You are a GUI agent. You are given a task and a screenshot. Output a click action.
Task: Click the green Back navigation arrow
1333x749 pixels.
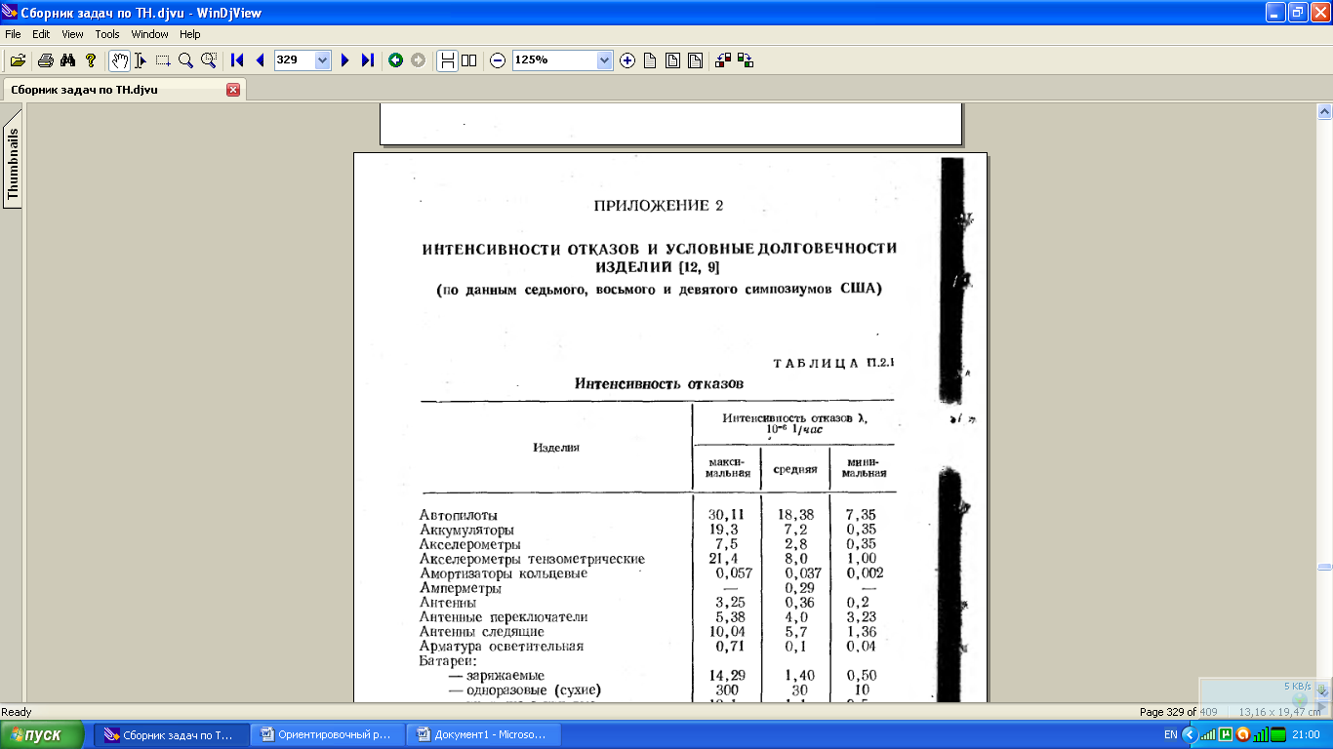(395, 60)
